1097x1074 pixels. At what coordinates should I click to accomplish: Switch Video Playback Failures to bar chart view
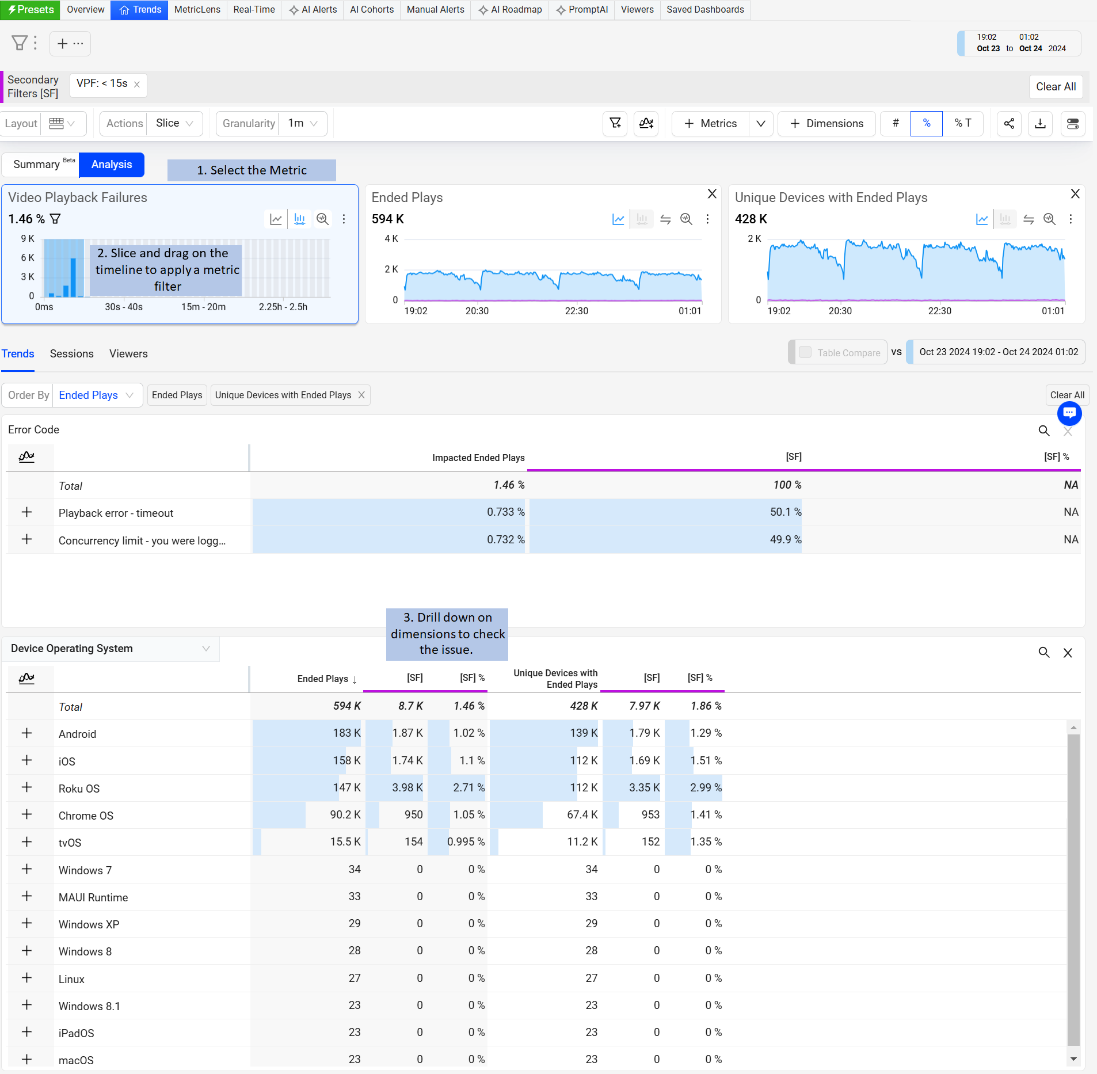point(299,219)
